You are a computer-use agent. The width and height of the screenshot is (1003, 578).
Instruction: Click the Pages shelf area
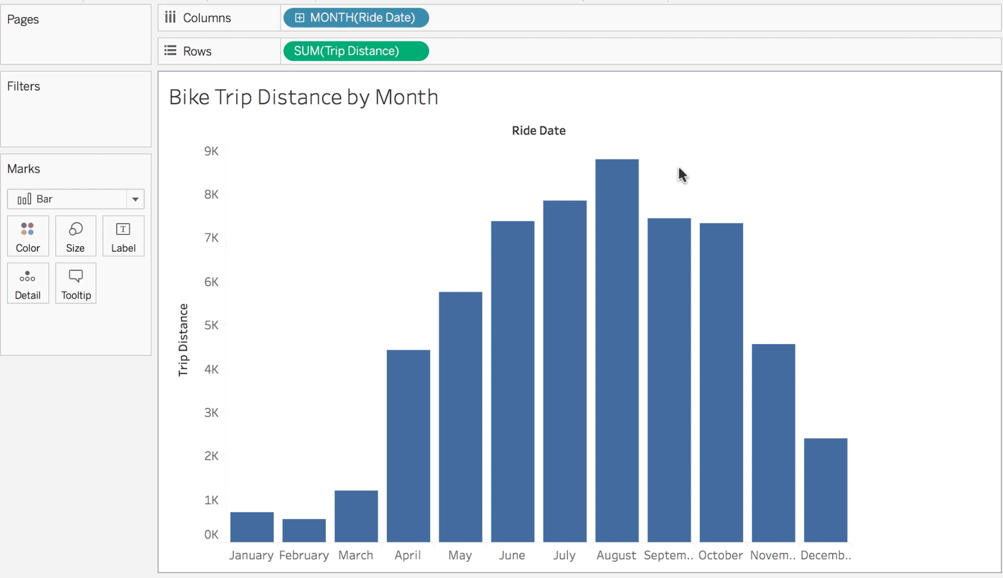click(x=76, y=33)
